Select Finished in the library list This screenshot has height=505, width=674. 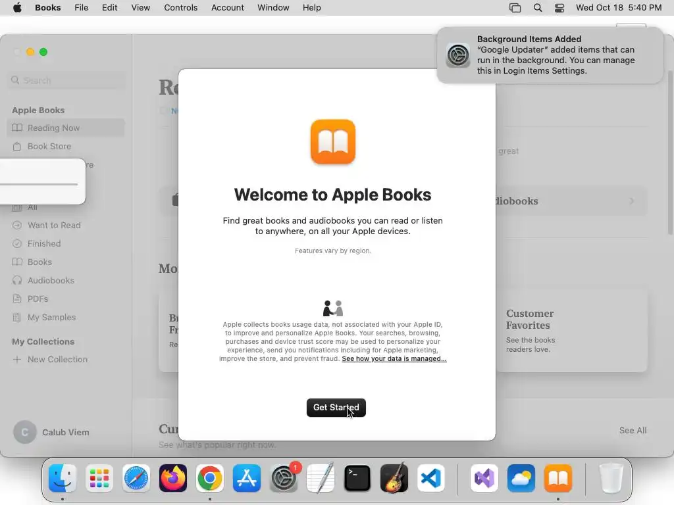[x=44, y=244]
